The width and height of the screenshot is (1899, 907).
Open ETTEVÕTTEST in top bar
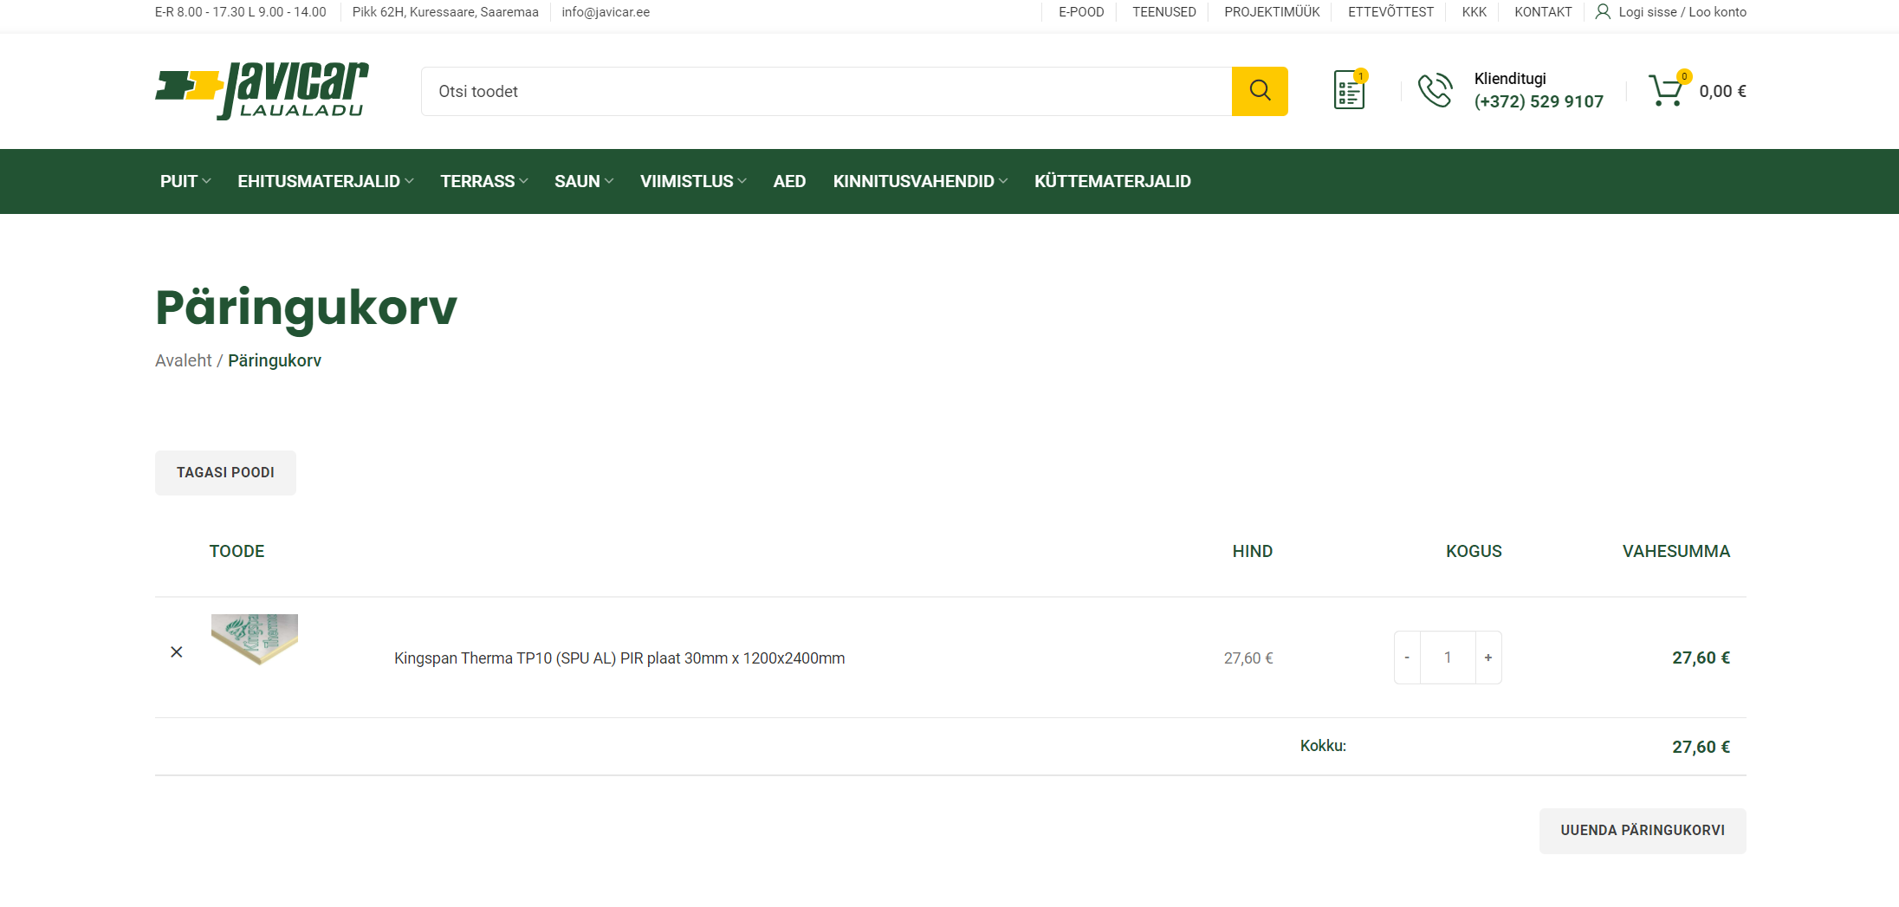click(x=1390, y=12)
